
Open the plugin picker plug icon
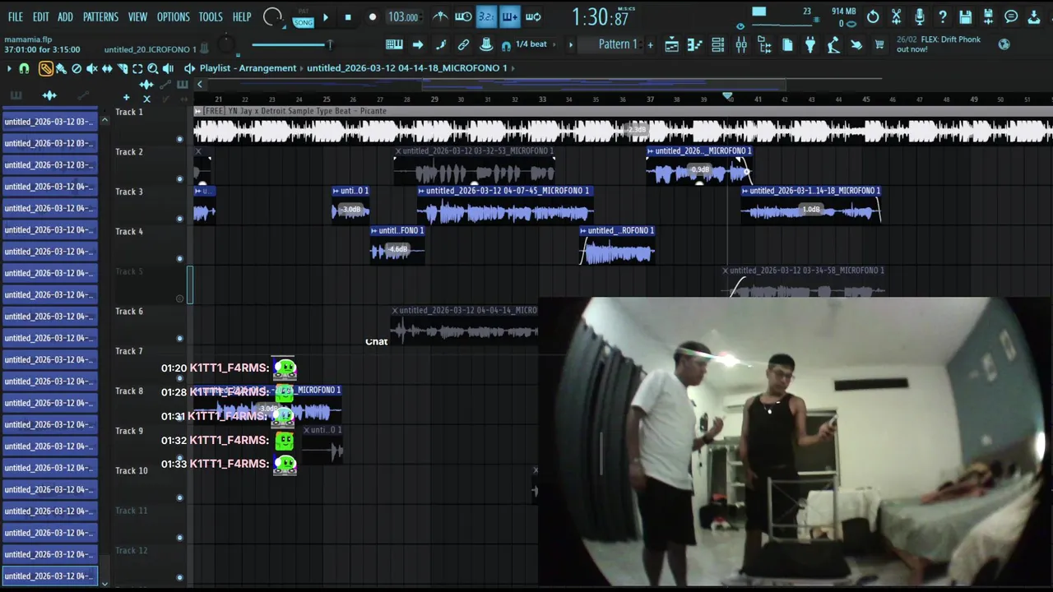pyautogui.click(x=810, y=44)
